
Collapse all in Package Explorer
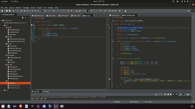tap(23, 18)
